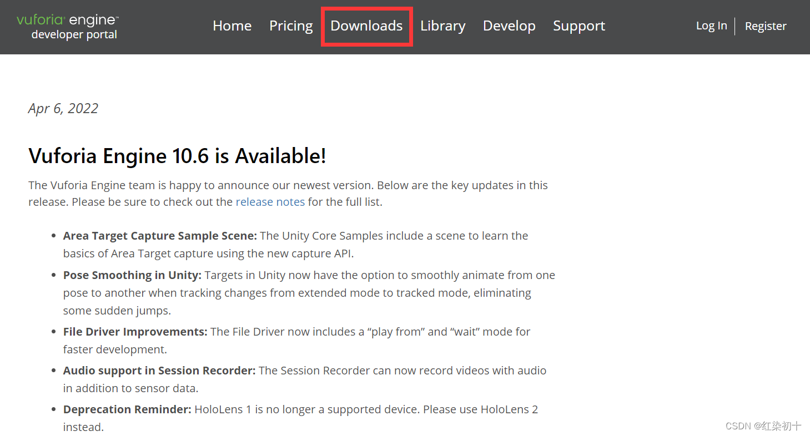Open the Home nav item

click(232, 26)
